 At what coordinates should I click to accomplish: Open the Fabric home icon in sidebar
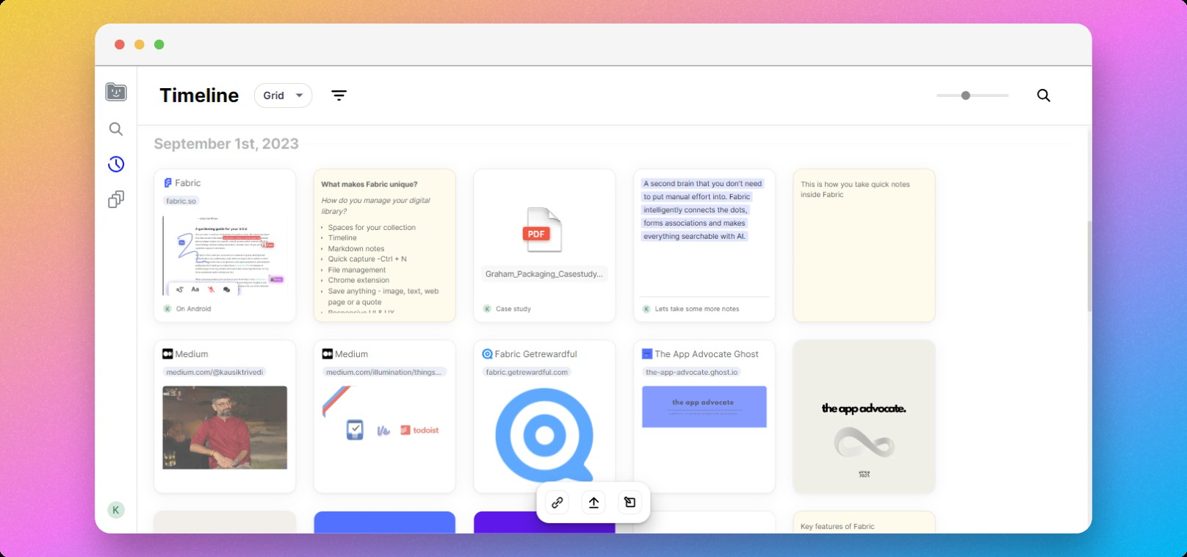[116, 92]
